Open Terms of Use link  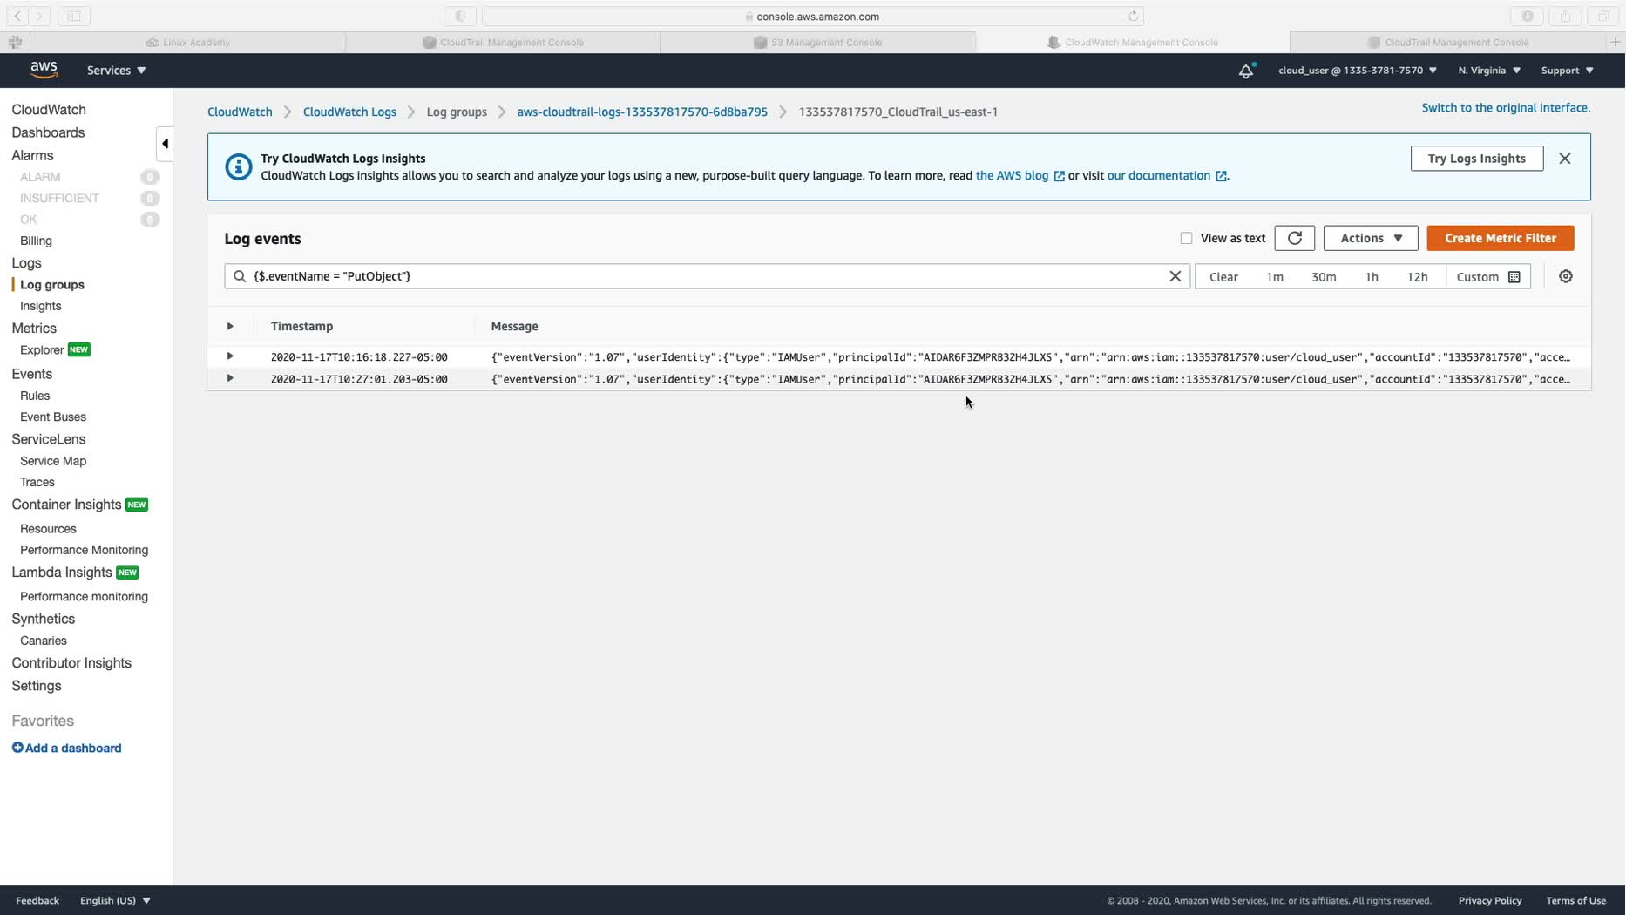click(x=1575, y=900)
